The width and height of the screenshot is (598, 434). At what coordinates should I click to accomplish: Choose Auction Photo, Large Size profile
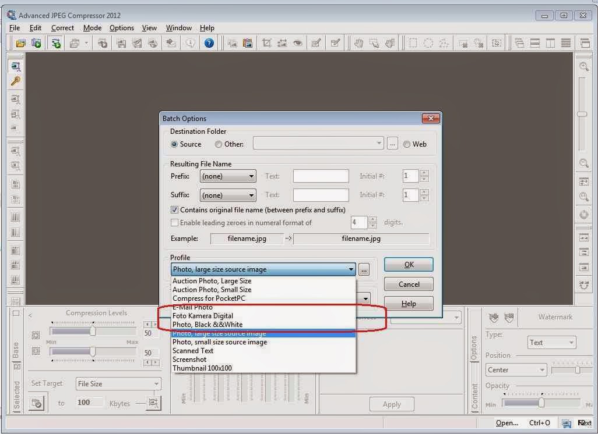[263, 281]
